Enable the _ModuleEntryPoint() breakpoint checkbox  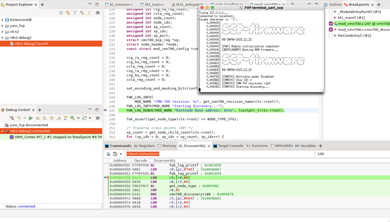(331, 12)
